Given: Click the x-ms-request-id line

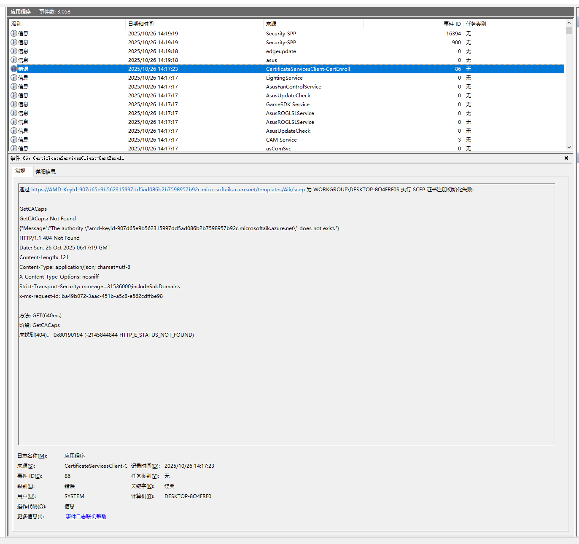Looking at the screenshot, I should [x=91, y=296].
